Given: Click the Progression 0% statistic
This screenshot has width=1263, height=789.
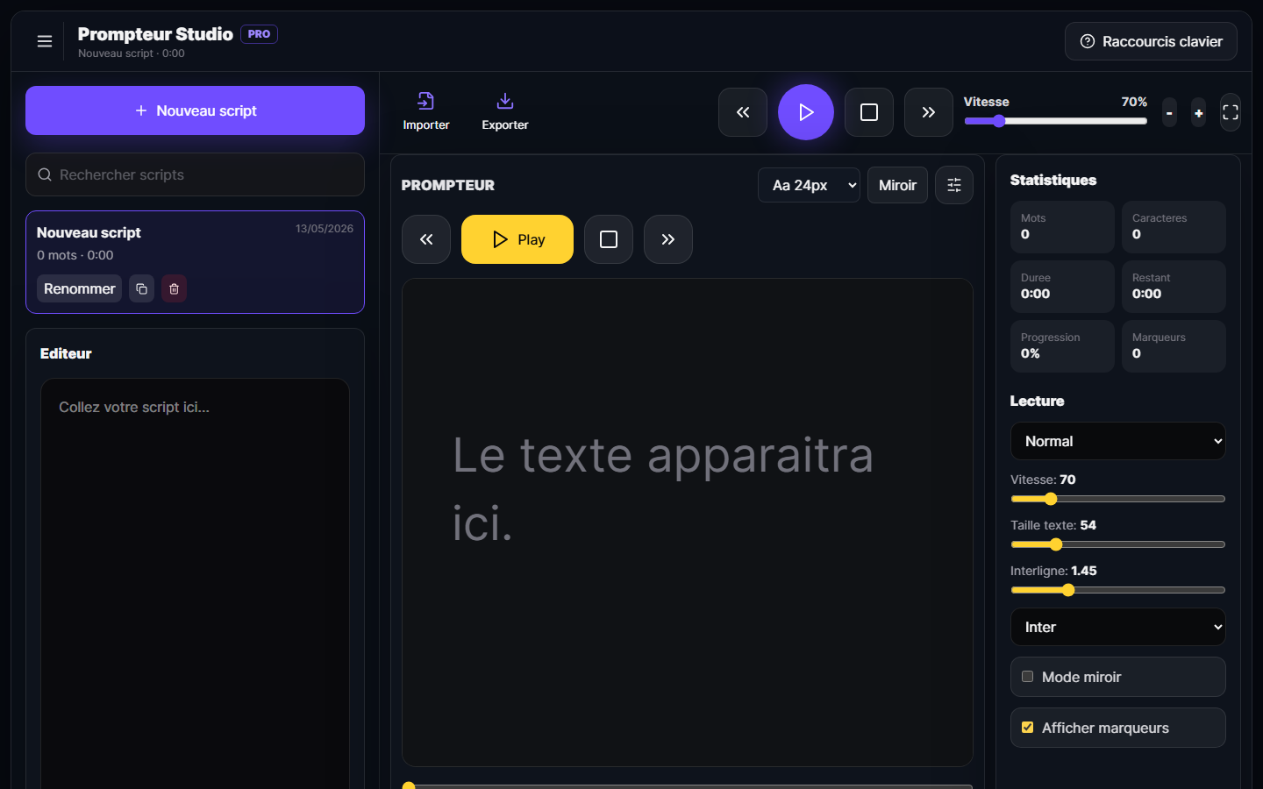Looking at the screenshot, I should point(1062,346).
